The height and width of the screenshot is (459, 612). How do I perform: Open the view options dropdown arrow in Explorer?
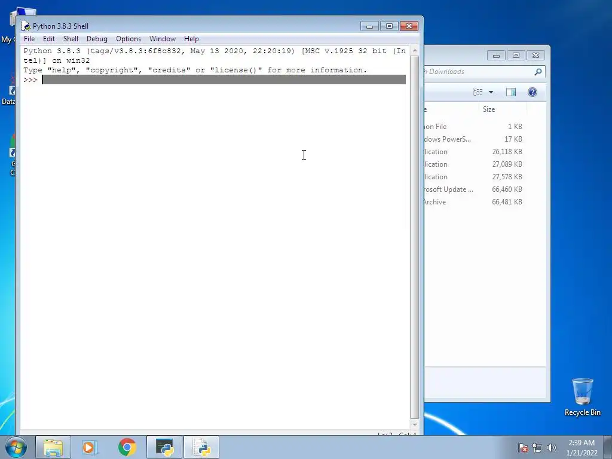(x=491, y=92)
